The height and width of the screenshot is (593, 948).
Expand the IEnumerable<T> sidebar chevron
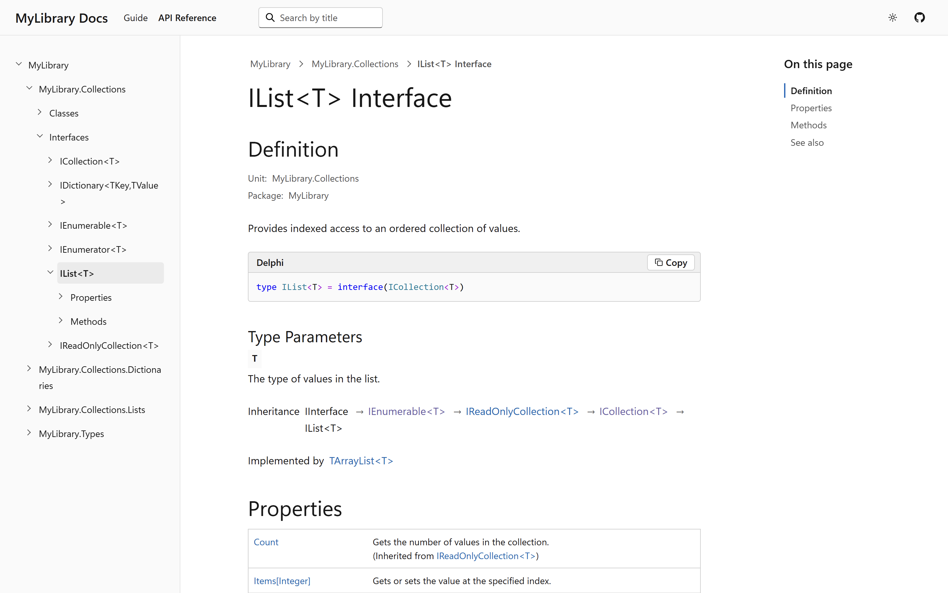(x=50, y=224)
